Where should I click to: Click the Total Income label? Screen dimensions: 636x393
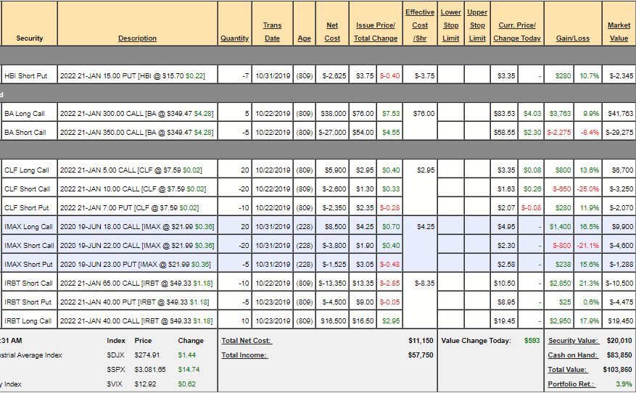244,355
